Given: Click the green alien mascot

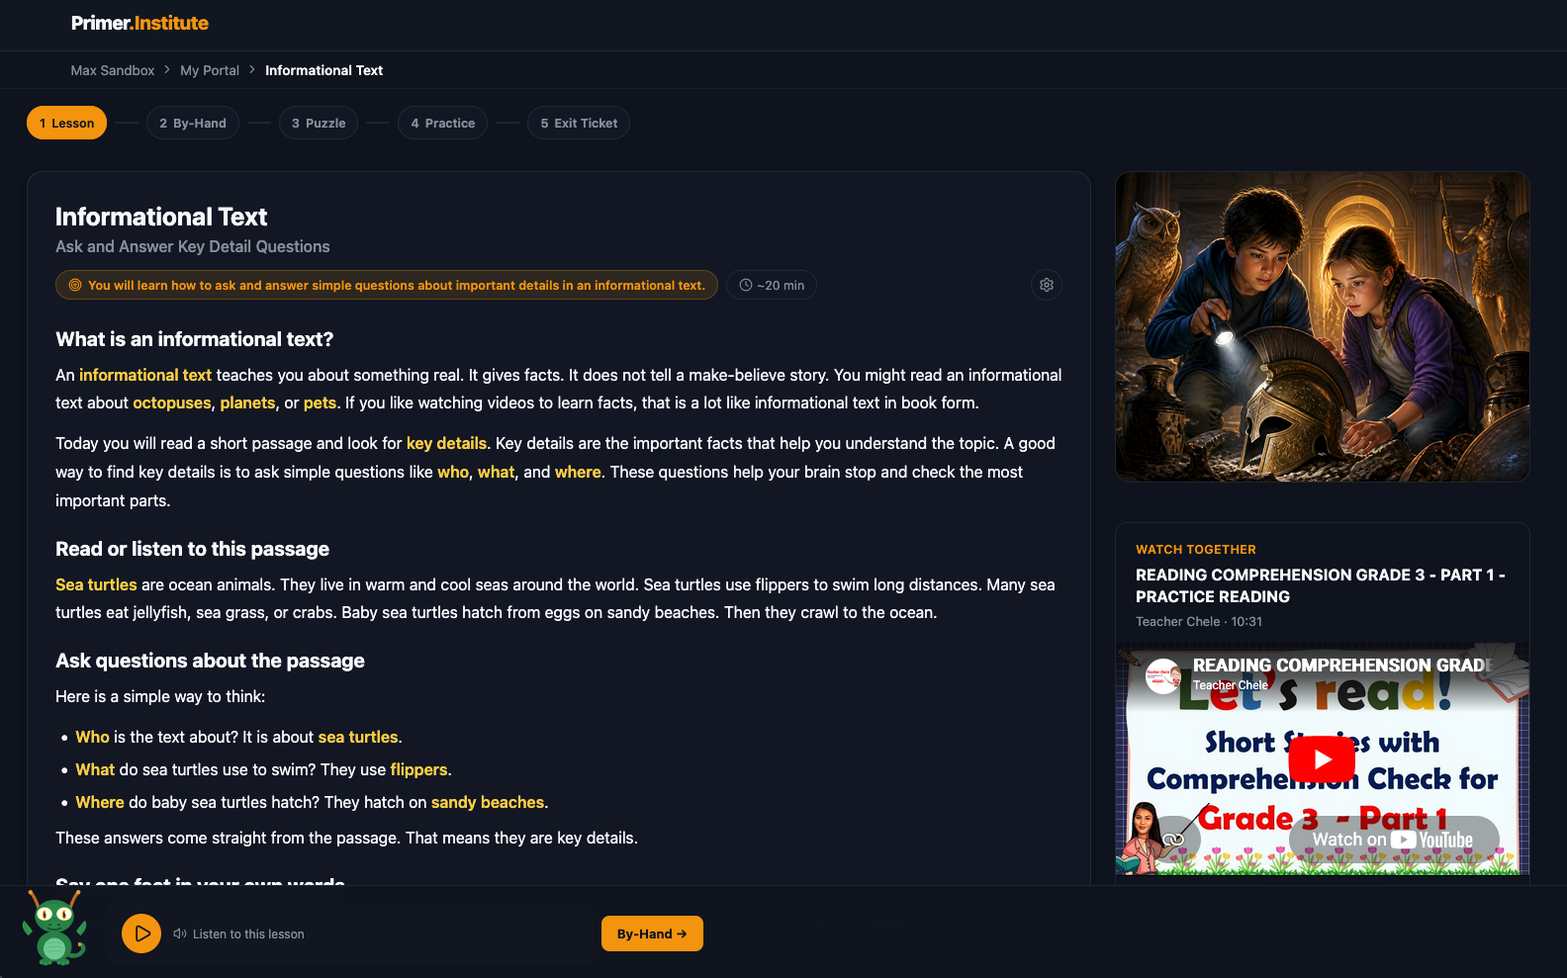Looking at the screenshot, I should tap(54, 927).
